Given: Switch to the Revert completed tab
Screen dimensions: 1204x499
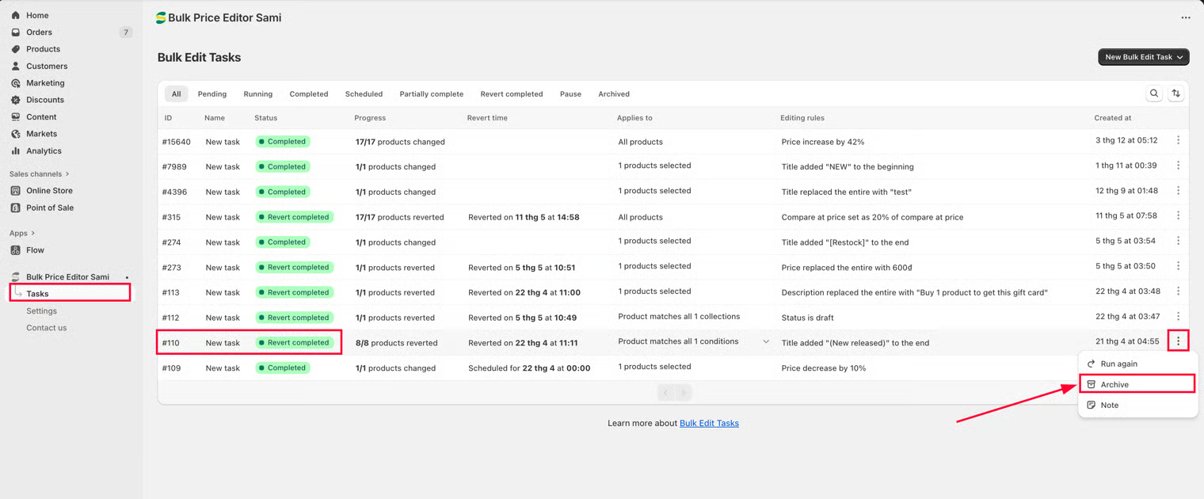Looking at the screenshot, I should 512,94.
